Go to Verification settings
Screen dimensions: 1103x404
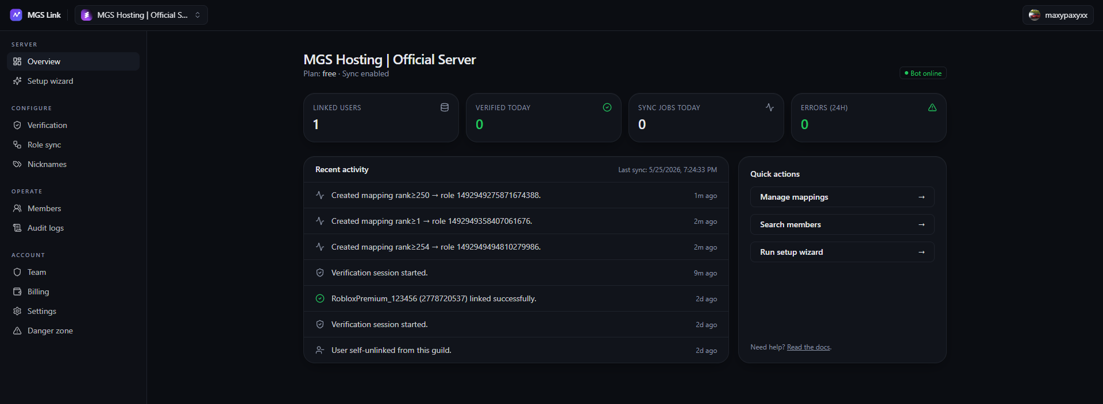pos(73,125)
